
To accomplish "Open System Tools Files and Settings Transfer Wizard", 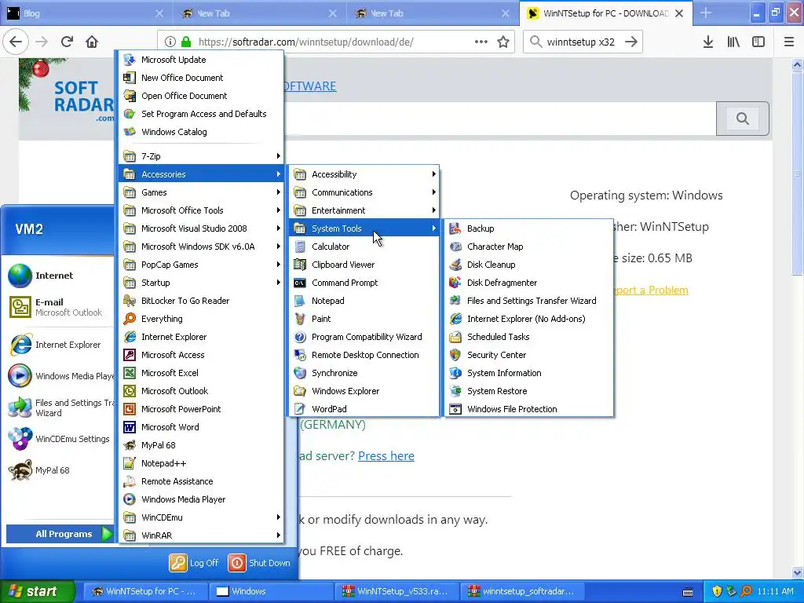I will point(528,301).
